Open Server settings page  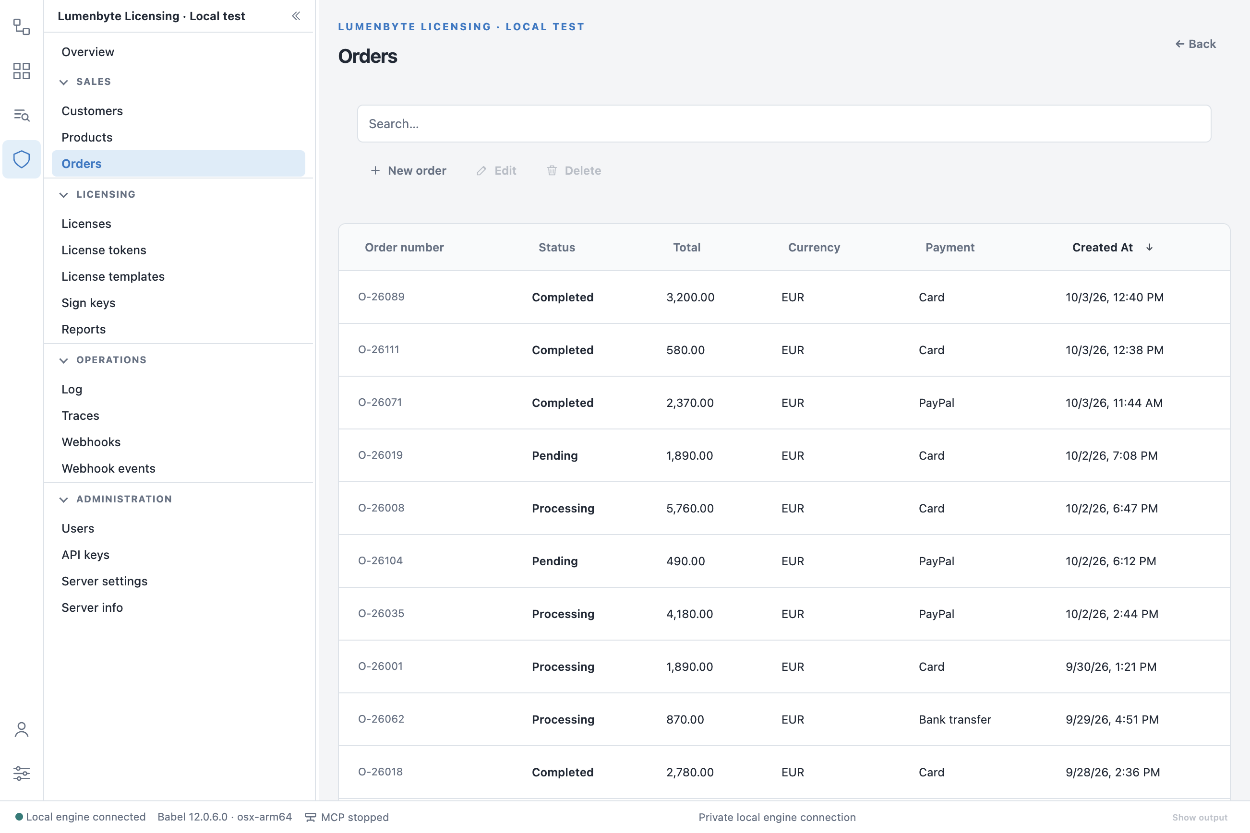pyautogui.click(x=178, y=581)
